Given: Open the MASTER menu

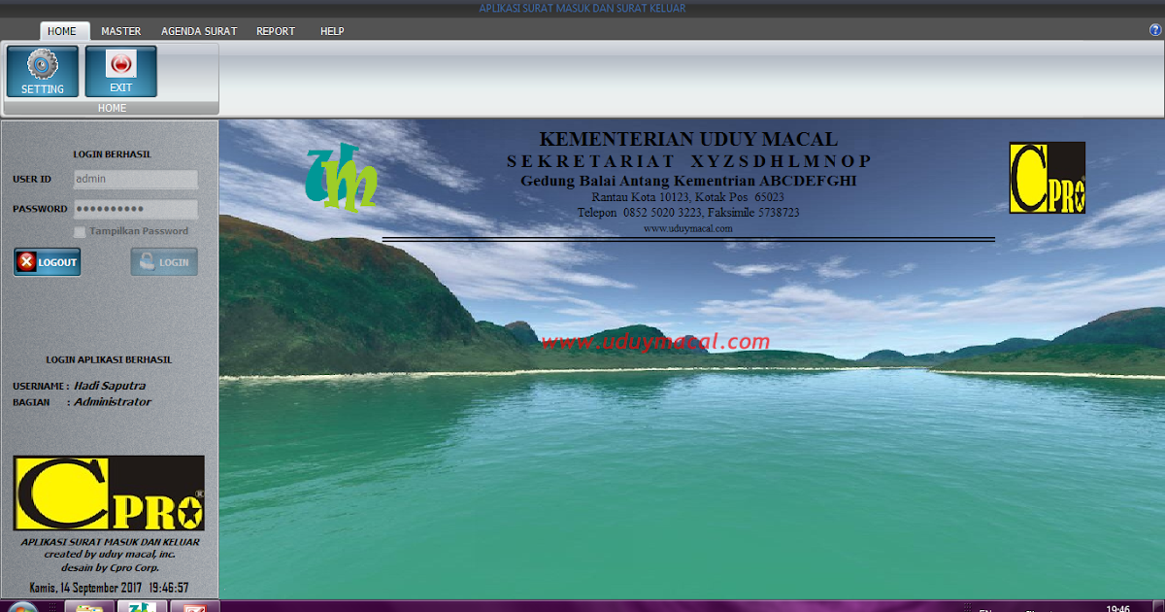Looking at the screenshot, I should click(120, 30).
